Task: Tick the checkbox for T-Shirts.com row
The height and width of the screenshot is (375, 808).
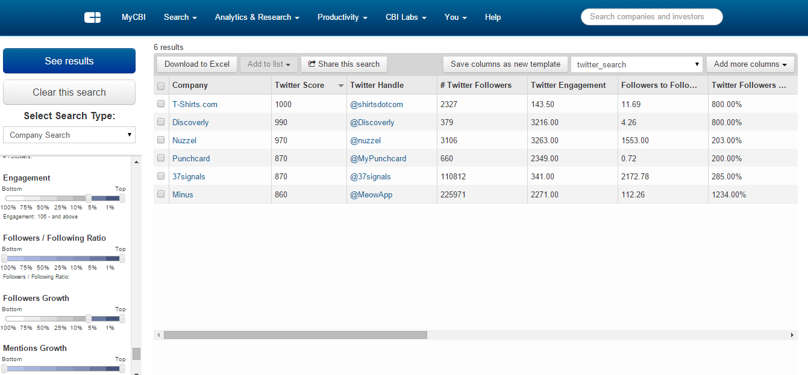Action: [161, 104]
